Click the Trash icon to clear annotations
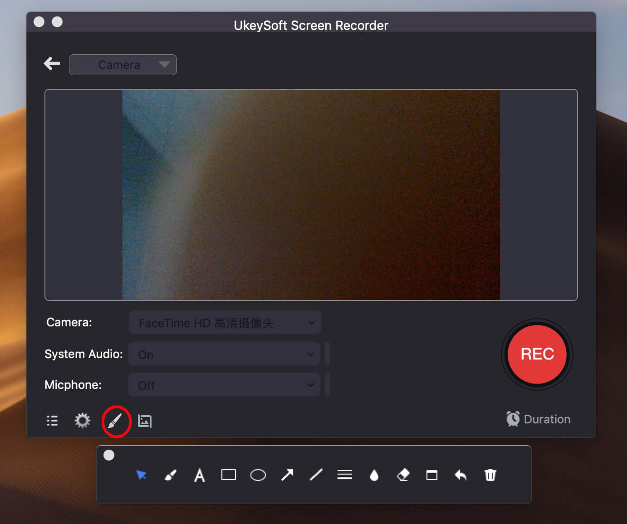Image resolution: width=627 pixels, height=524 pixels. (x=490, y=475)
